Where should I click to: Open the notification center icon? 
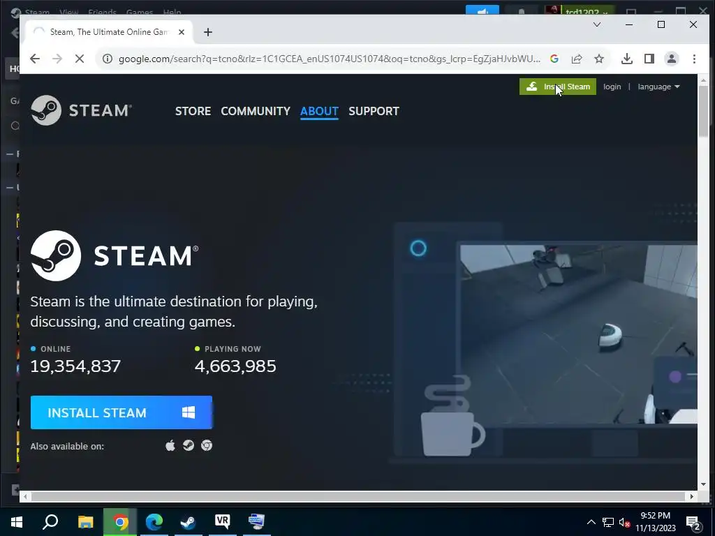693,523
